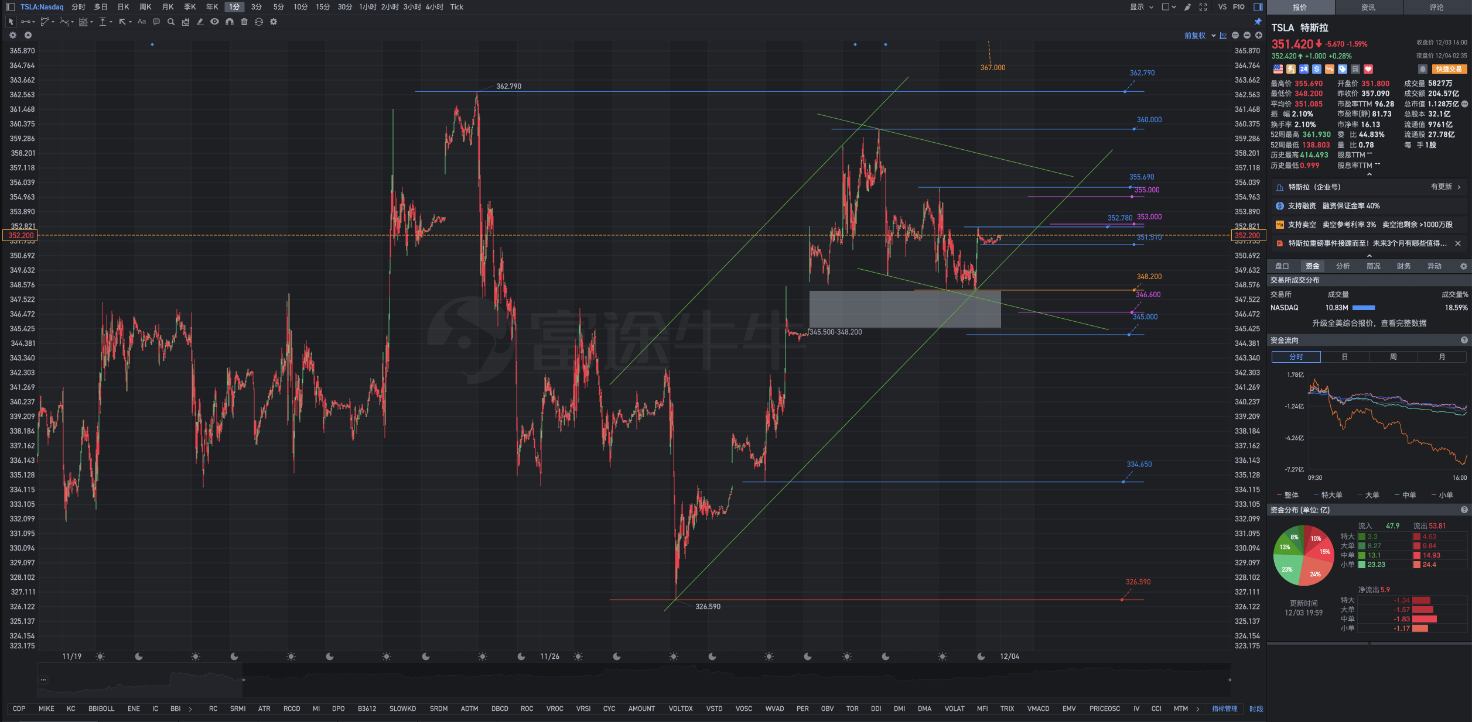This screenshot has height=722, width=1472.
Task: Select the 月 capital flow period
Action: pyautogui.click(x=1442, y=356)
